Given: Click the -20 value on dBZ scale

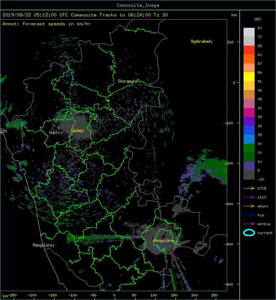Looking at the screenshot, I should [261, 180].
